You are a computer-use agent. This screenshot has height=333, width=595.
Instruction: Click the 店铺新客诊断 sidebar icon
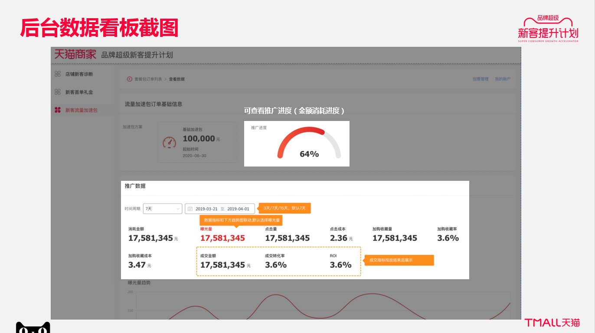(57, 74)
